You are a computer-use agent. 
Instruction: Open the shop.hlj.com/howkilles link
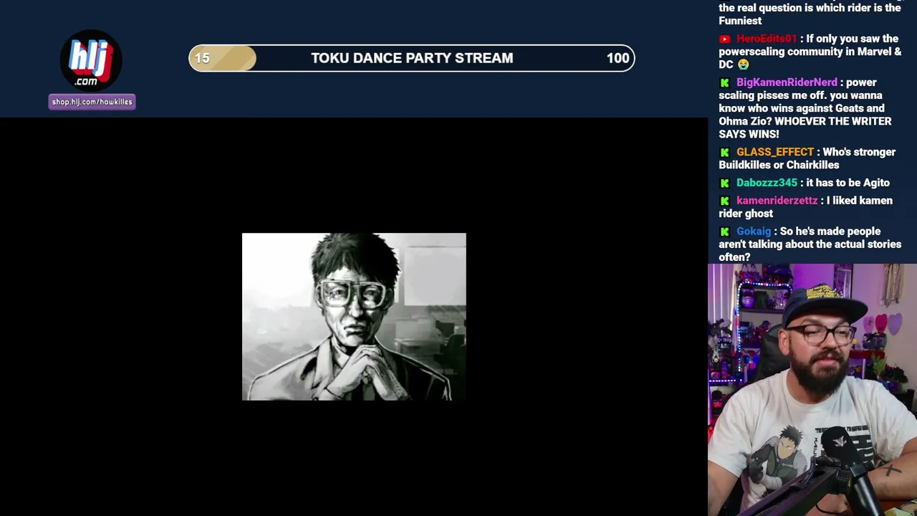tap(92, 102)
